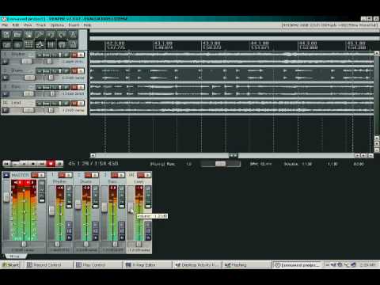This screenshot has height=285, width=380.
Task: Click go-to-start transport button
Action: point(6,164)
